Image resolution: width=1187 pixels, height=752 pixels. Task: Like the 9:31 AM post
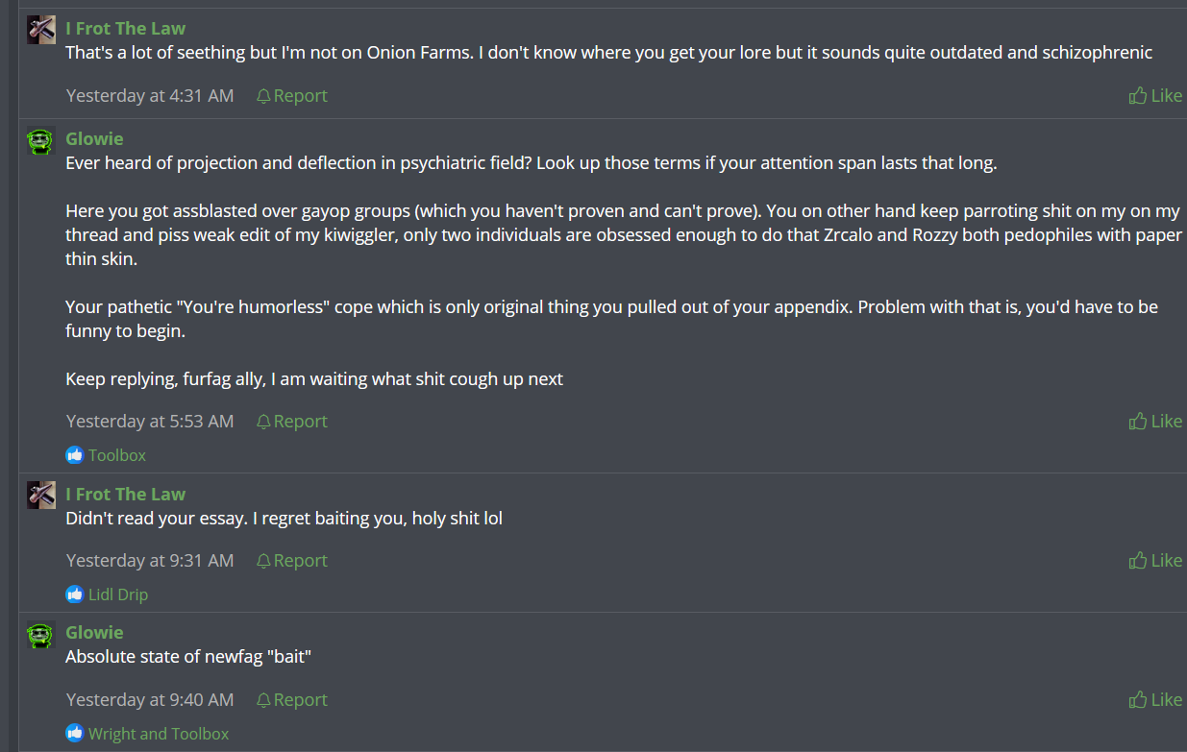click(1155, 560)
